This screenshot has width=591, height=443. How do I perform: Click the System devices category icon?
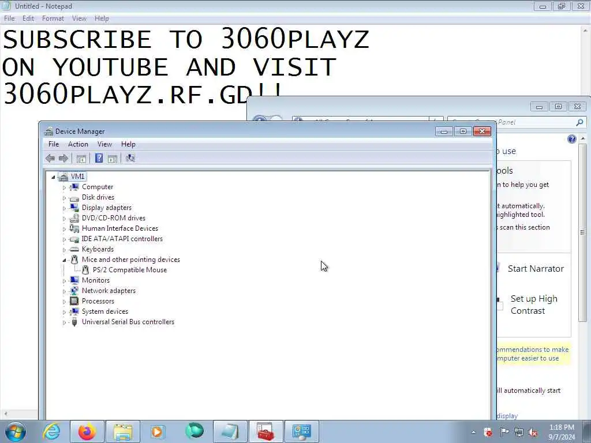74,311
